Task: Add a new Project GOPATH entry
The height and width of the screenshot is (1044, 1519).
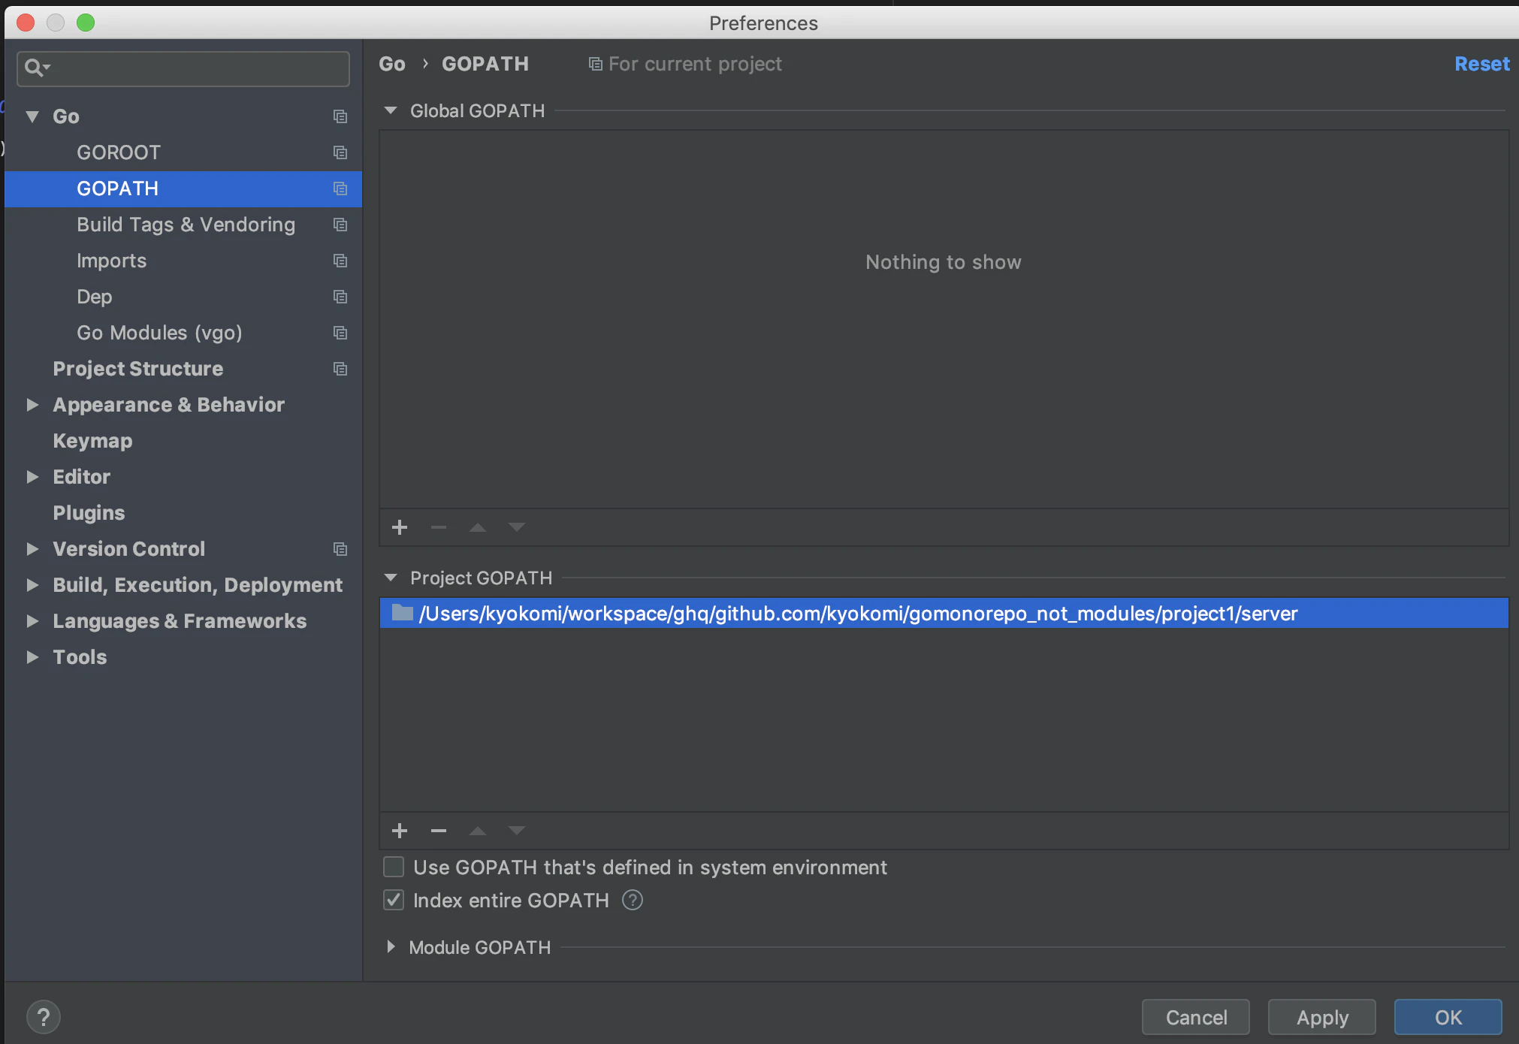Action: 400,831
